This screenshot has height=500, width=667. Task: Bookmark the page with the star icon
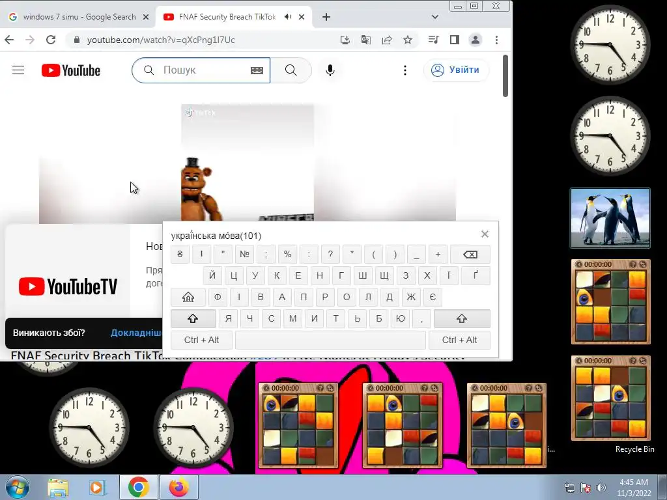tap(408, 40)
